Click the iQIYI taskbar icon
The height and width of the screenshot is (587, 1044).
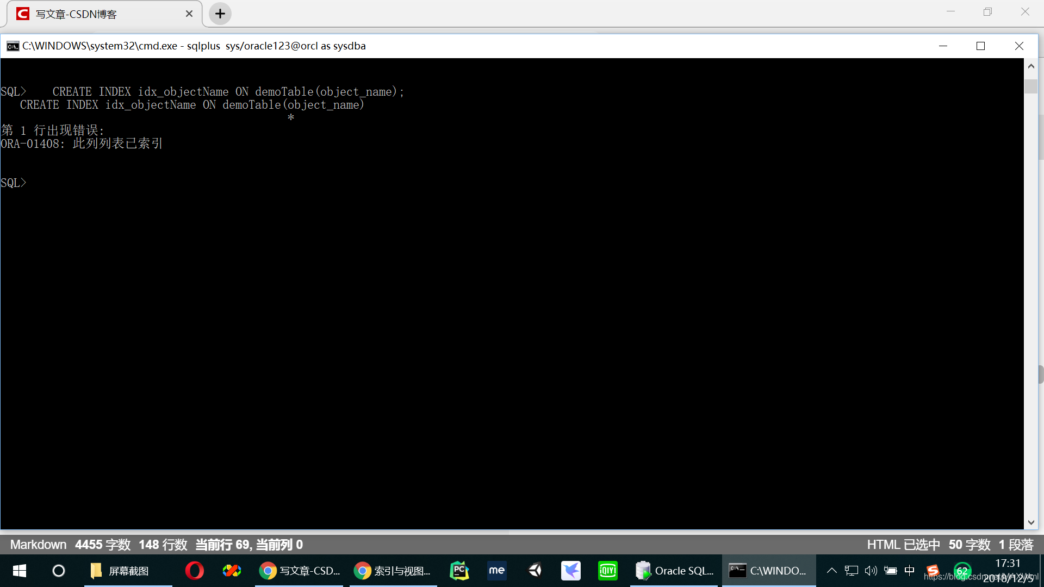[607, 571]
